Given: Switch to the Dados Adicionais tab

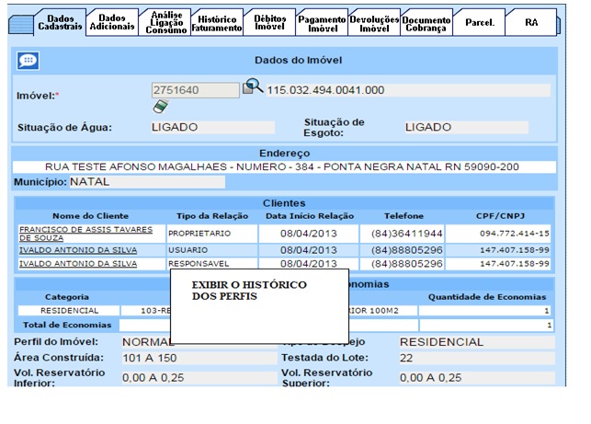Looking at the screenshot, I should pyautogui.click(x=113, y=23).
